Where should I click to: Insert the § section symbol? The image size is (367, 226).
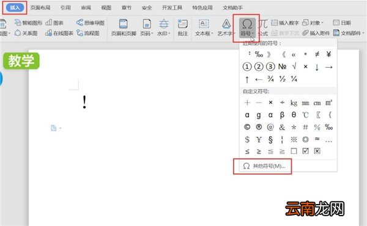pos(270,139)
